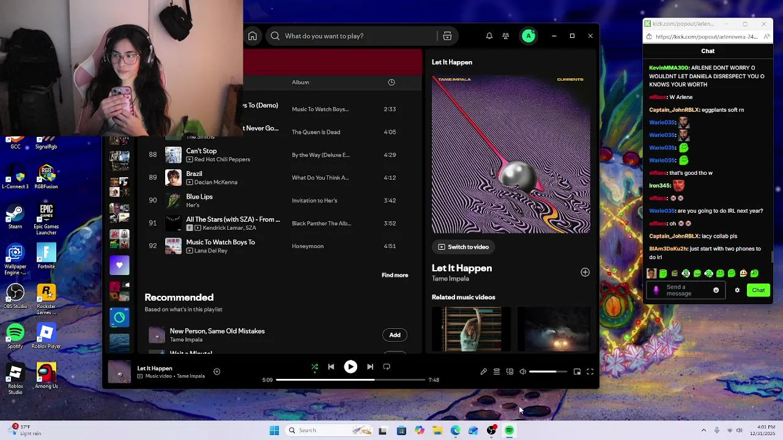Viewport: 783px width, 440px height.
Task: Open the miniplayer icon
Action: pyautogui.click(x=577, y=372)
